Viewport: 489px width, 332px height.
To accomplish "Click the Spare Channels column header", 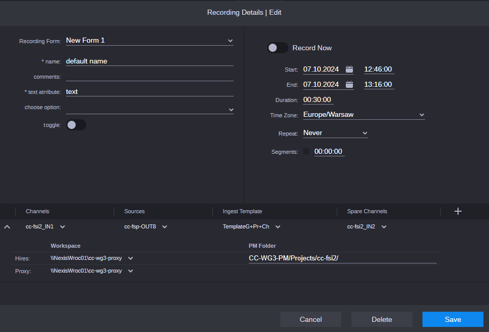I will pyautogui.click(x=367, y=211).
